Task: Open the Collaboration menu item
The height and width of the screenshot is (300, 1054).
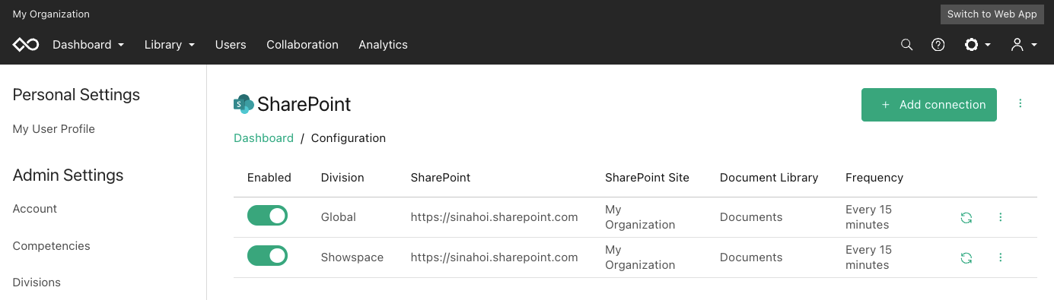Action: click(302, 45)
